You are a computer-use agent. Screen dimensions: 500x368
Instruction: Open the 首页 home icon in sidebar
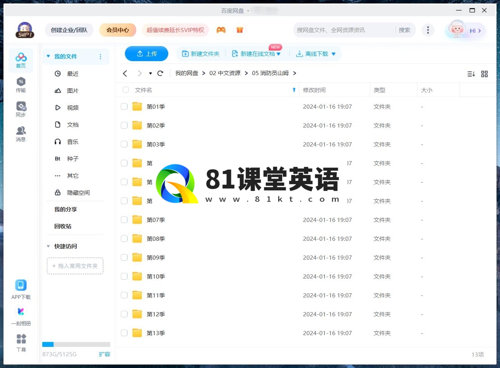pyautogui.click(x=21, y=60)
